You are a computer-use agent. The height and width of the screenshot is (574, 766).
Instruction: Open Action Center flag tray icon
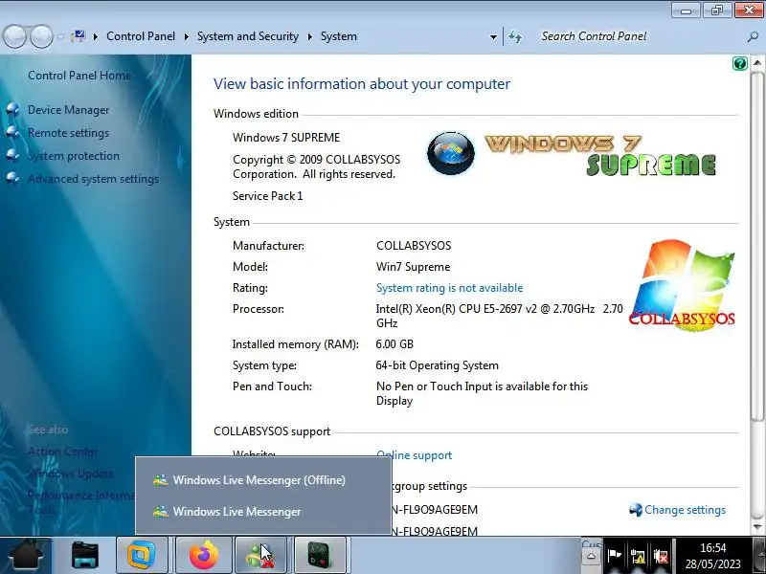point(614,556)
